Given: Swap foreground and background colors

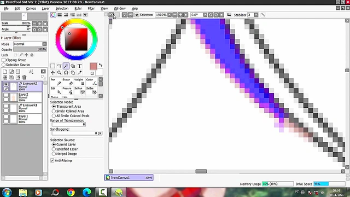Looking at the screenshot, I should click(x=101, y=65).
